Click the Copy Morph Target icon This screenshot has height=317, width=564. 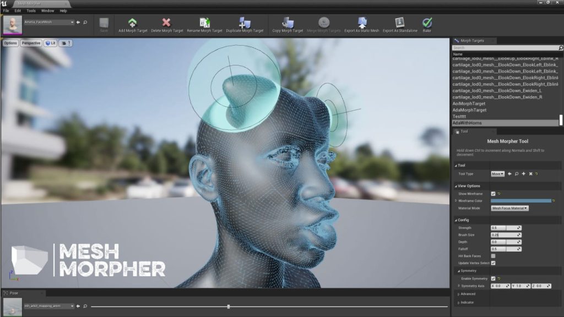click(x=288, y=23)
